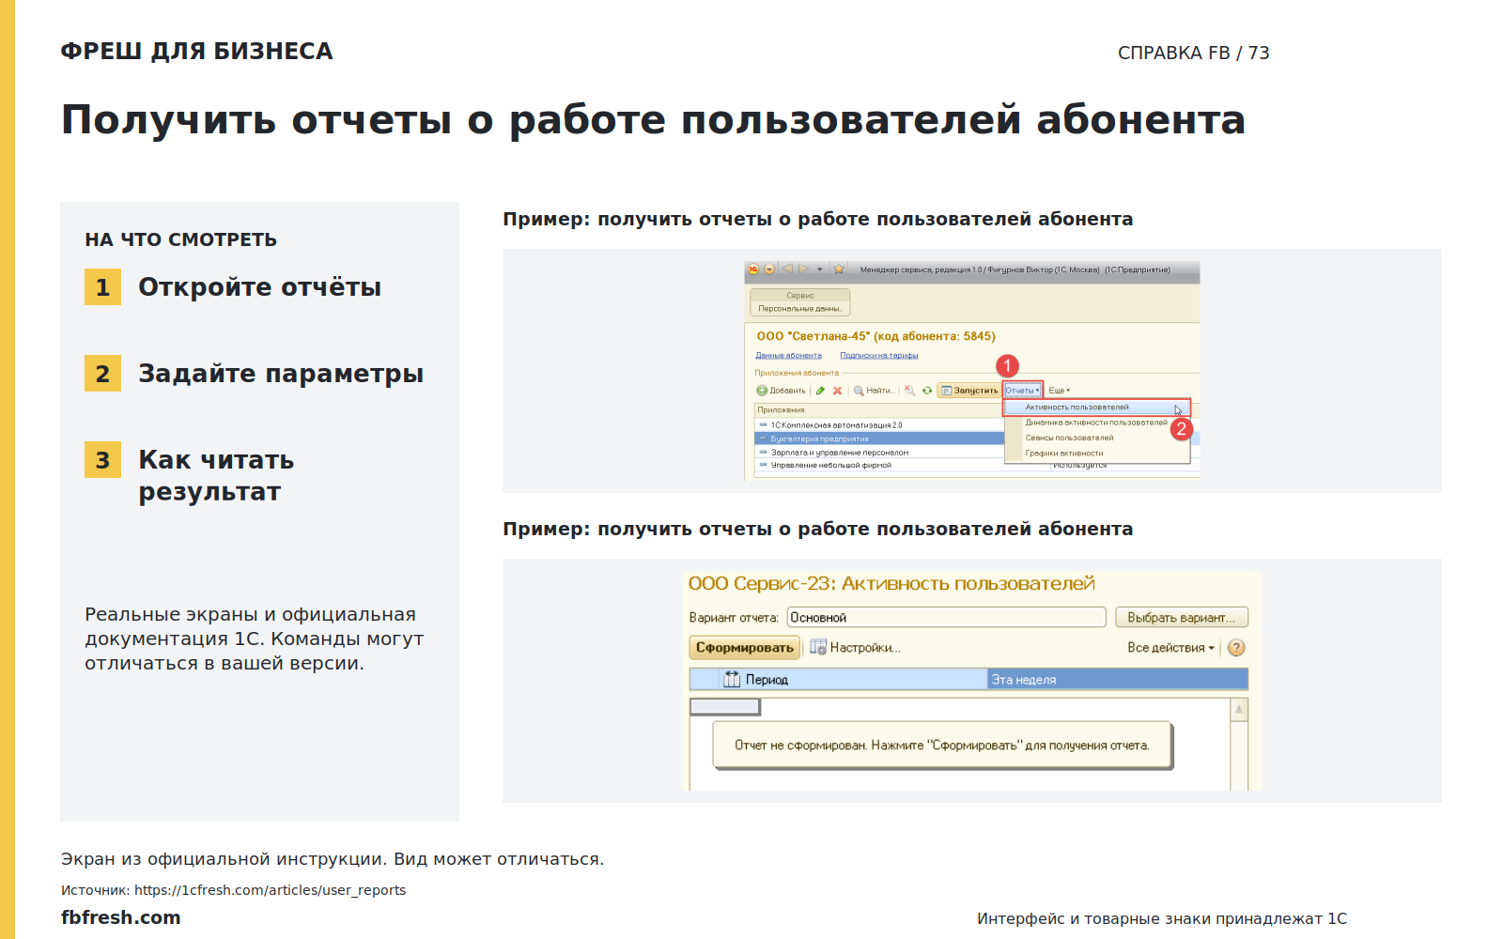
Task: Select the Управление небольшой фирмой row
Action: click(x=880, y=465)
